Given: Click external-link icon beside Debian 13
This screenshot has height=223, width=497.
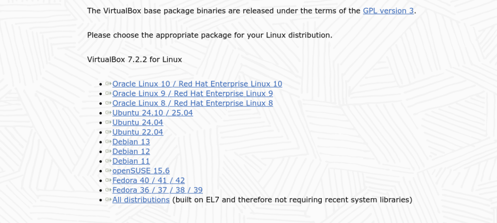Looking at the screenshot, I should (108, 142).
